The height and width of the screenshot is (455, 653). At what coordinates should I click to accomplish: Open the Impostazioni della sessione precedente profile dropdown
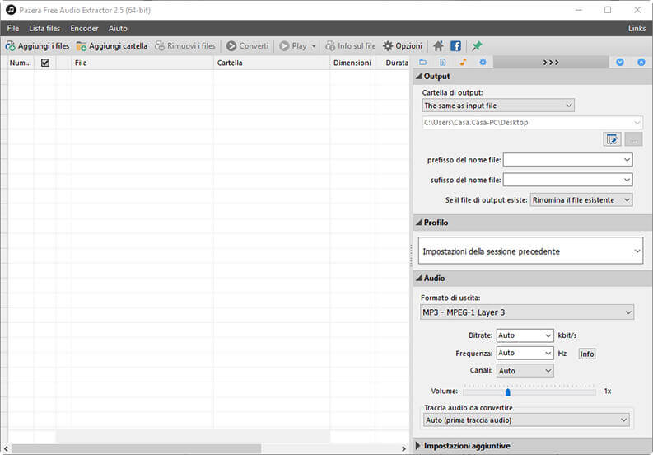click(530, 251)
